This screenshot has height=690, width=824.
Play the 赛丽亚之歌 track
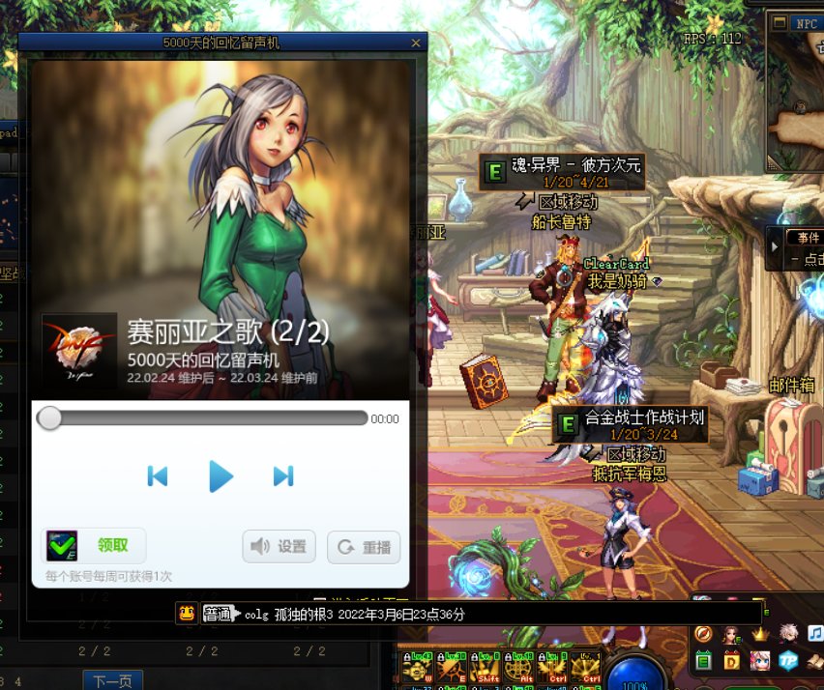pyautogui.click(x=221, y=476)
